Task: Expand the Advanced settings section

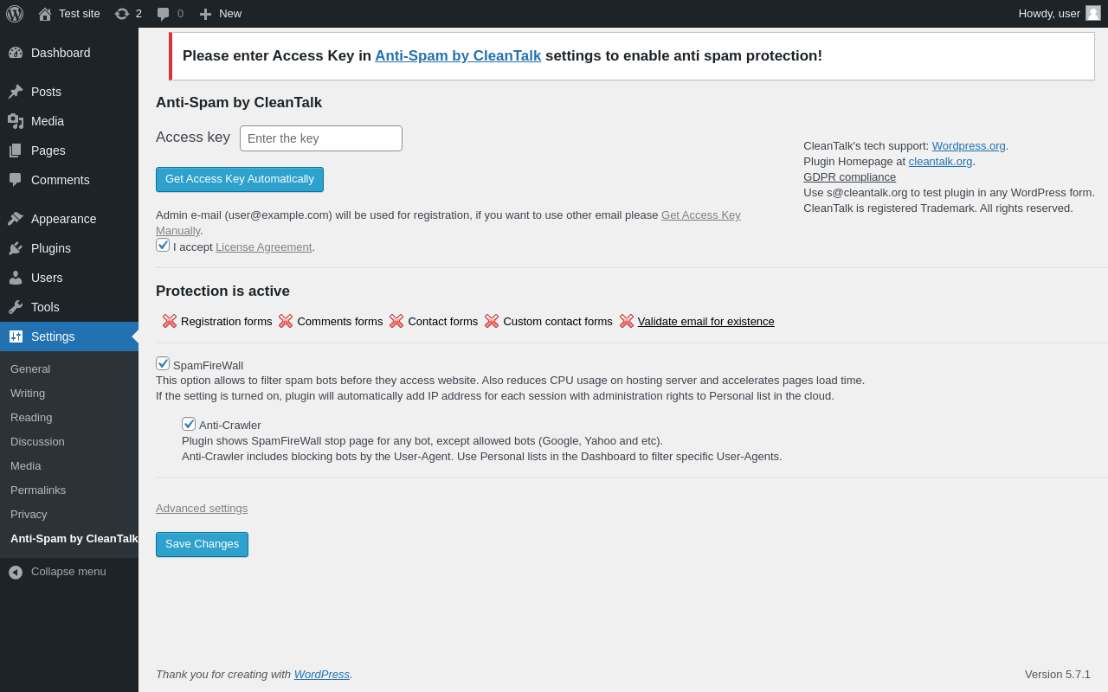Action: pyautogui.click(x=202, y=508)
